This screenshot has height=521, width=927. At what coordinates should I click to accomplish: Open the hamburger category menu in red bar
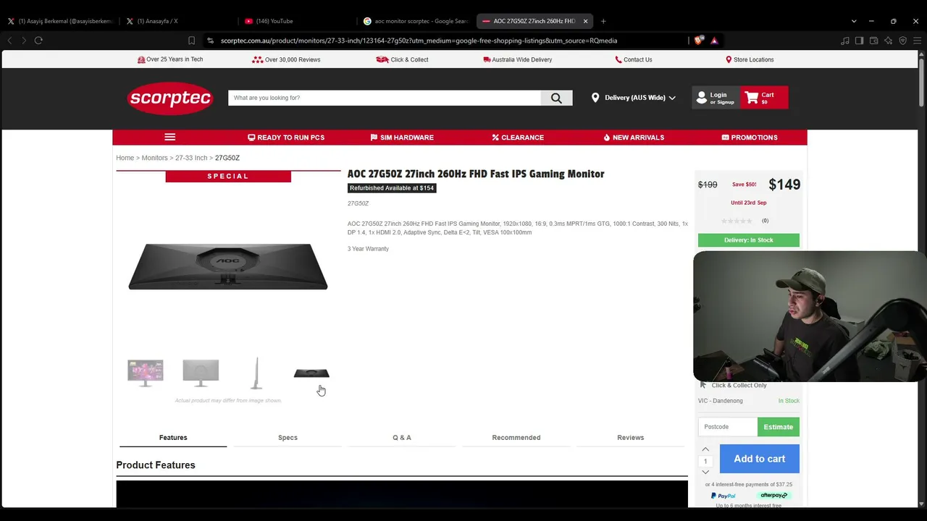[169, 137]
